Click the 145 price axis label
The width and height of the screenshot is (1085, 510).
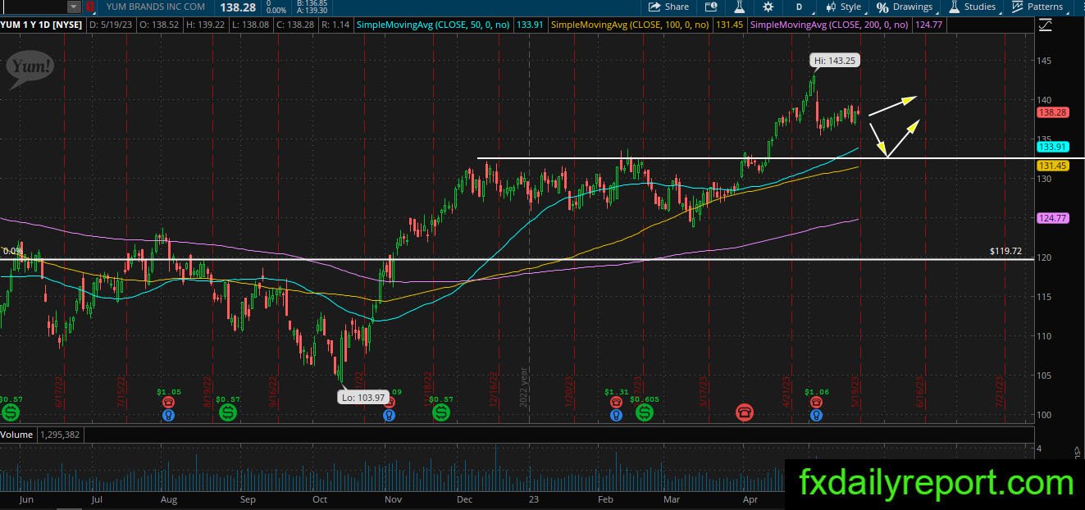[1043, 61]
